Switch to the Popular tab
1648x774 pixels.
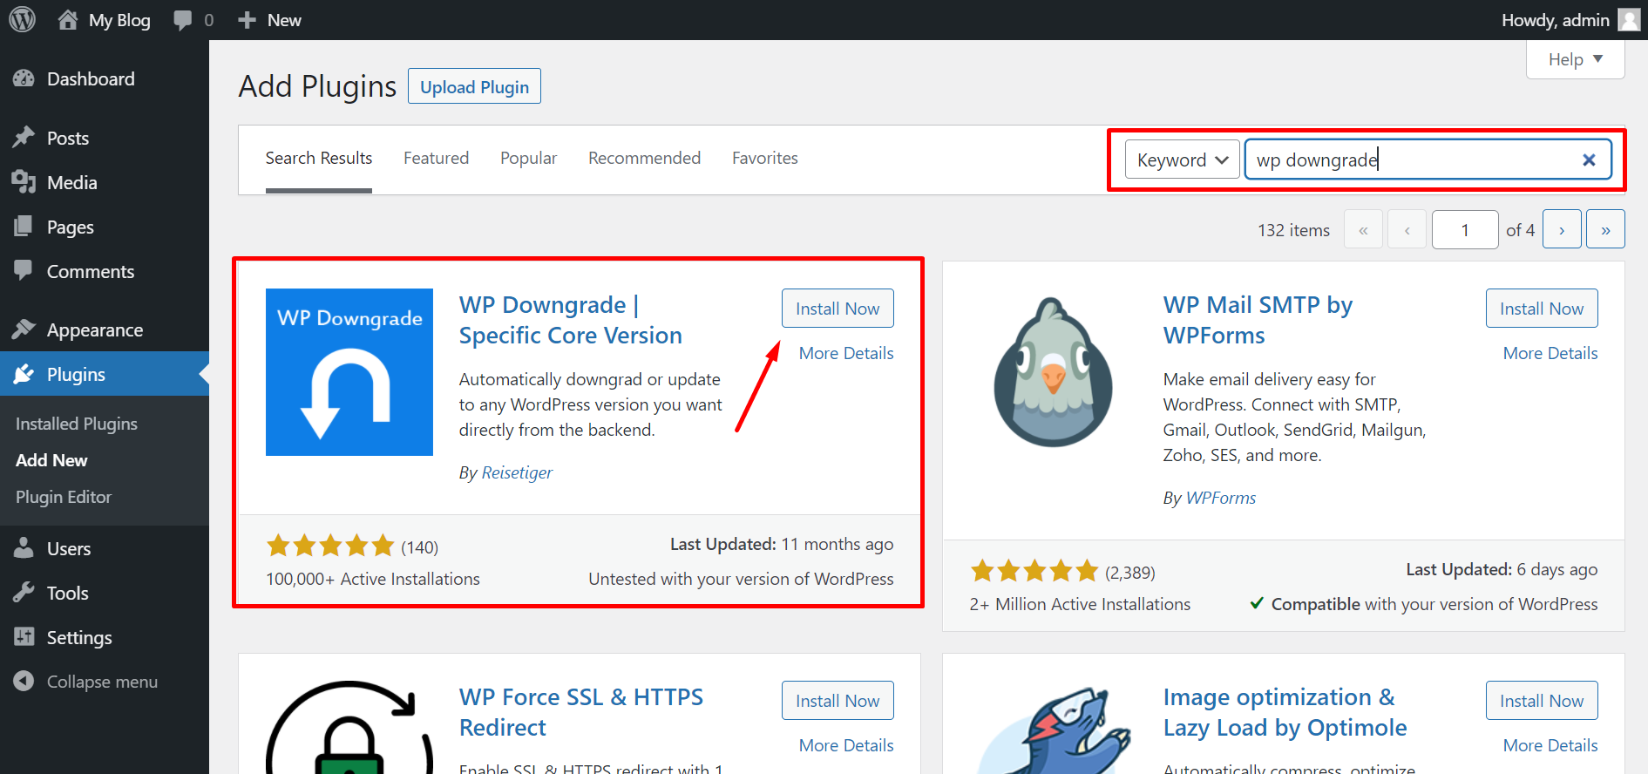[x=528, y=158]
